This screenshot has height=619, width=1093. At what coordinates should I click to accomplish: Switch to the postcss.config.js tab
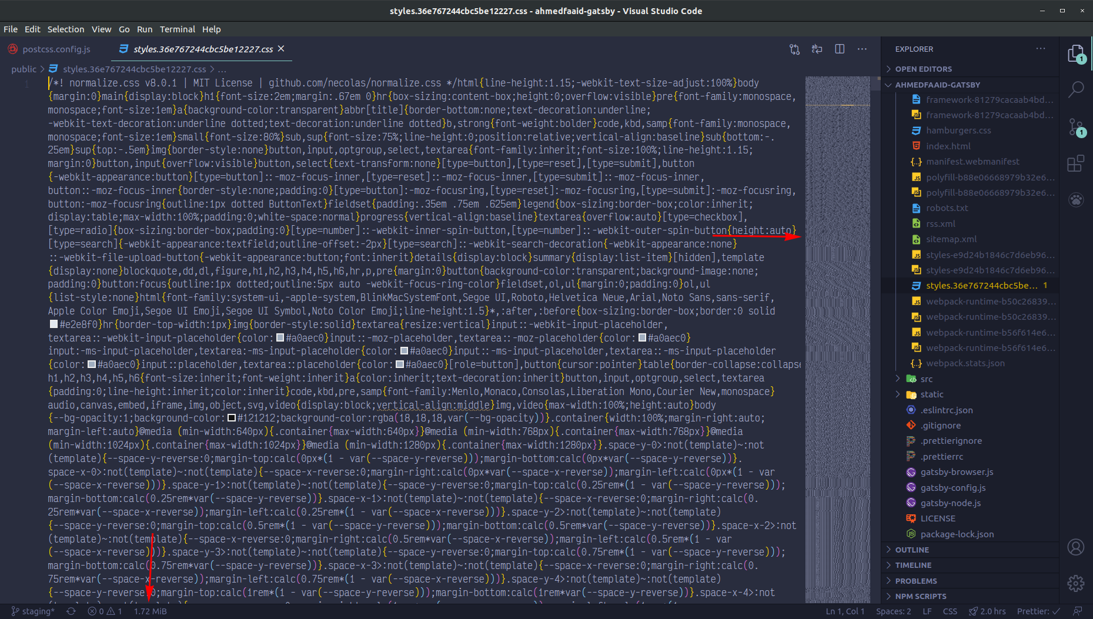pyautogui.click(x=56, y=49)
